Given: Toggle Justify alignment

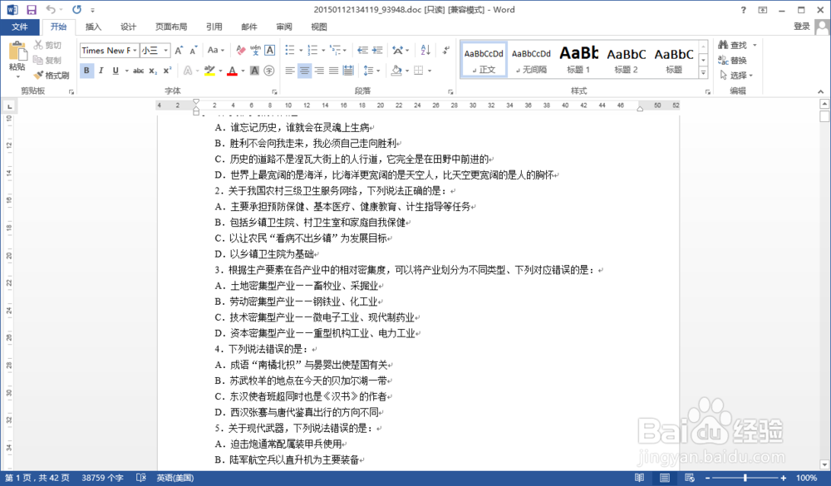Looking at the screenshot, I should click(x=333, y=71).
